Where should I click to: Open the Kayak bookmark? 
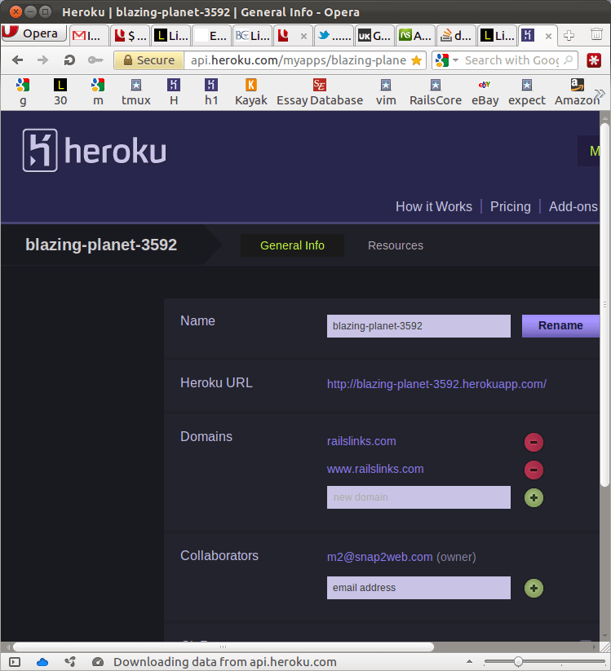(251, 92)
